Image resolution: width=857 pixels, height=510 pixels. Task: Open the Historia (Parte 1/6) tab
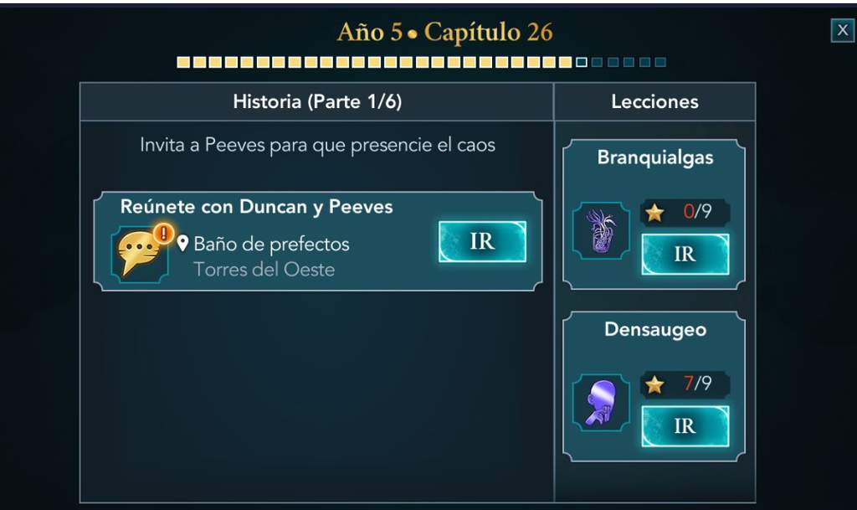point(317,101)
